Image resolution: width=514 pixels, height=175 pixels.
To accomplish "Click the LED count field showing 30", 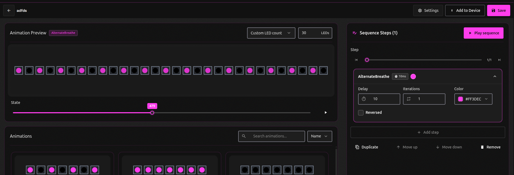I will click(x=315, y=33).
